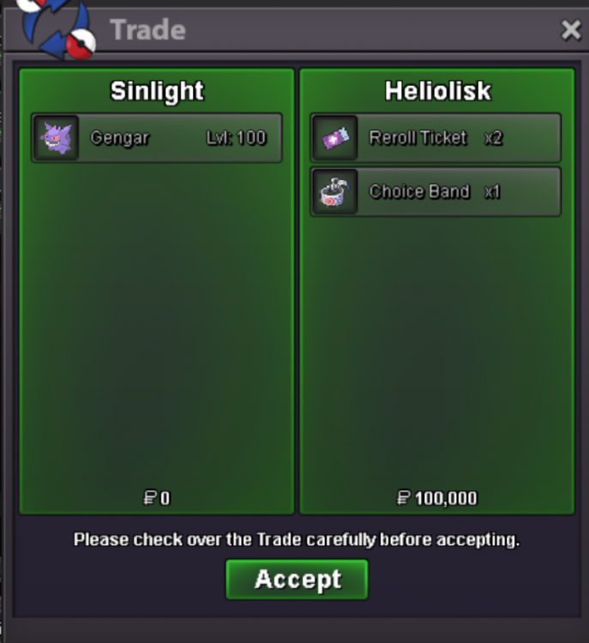Click the Pokedollar symbol under Heliolisk's offer

coord(403,498)
